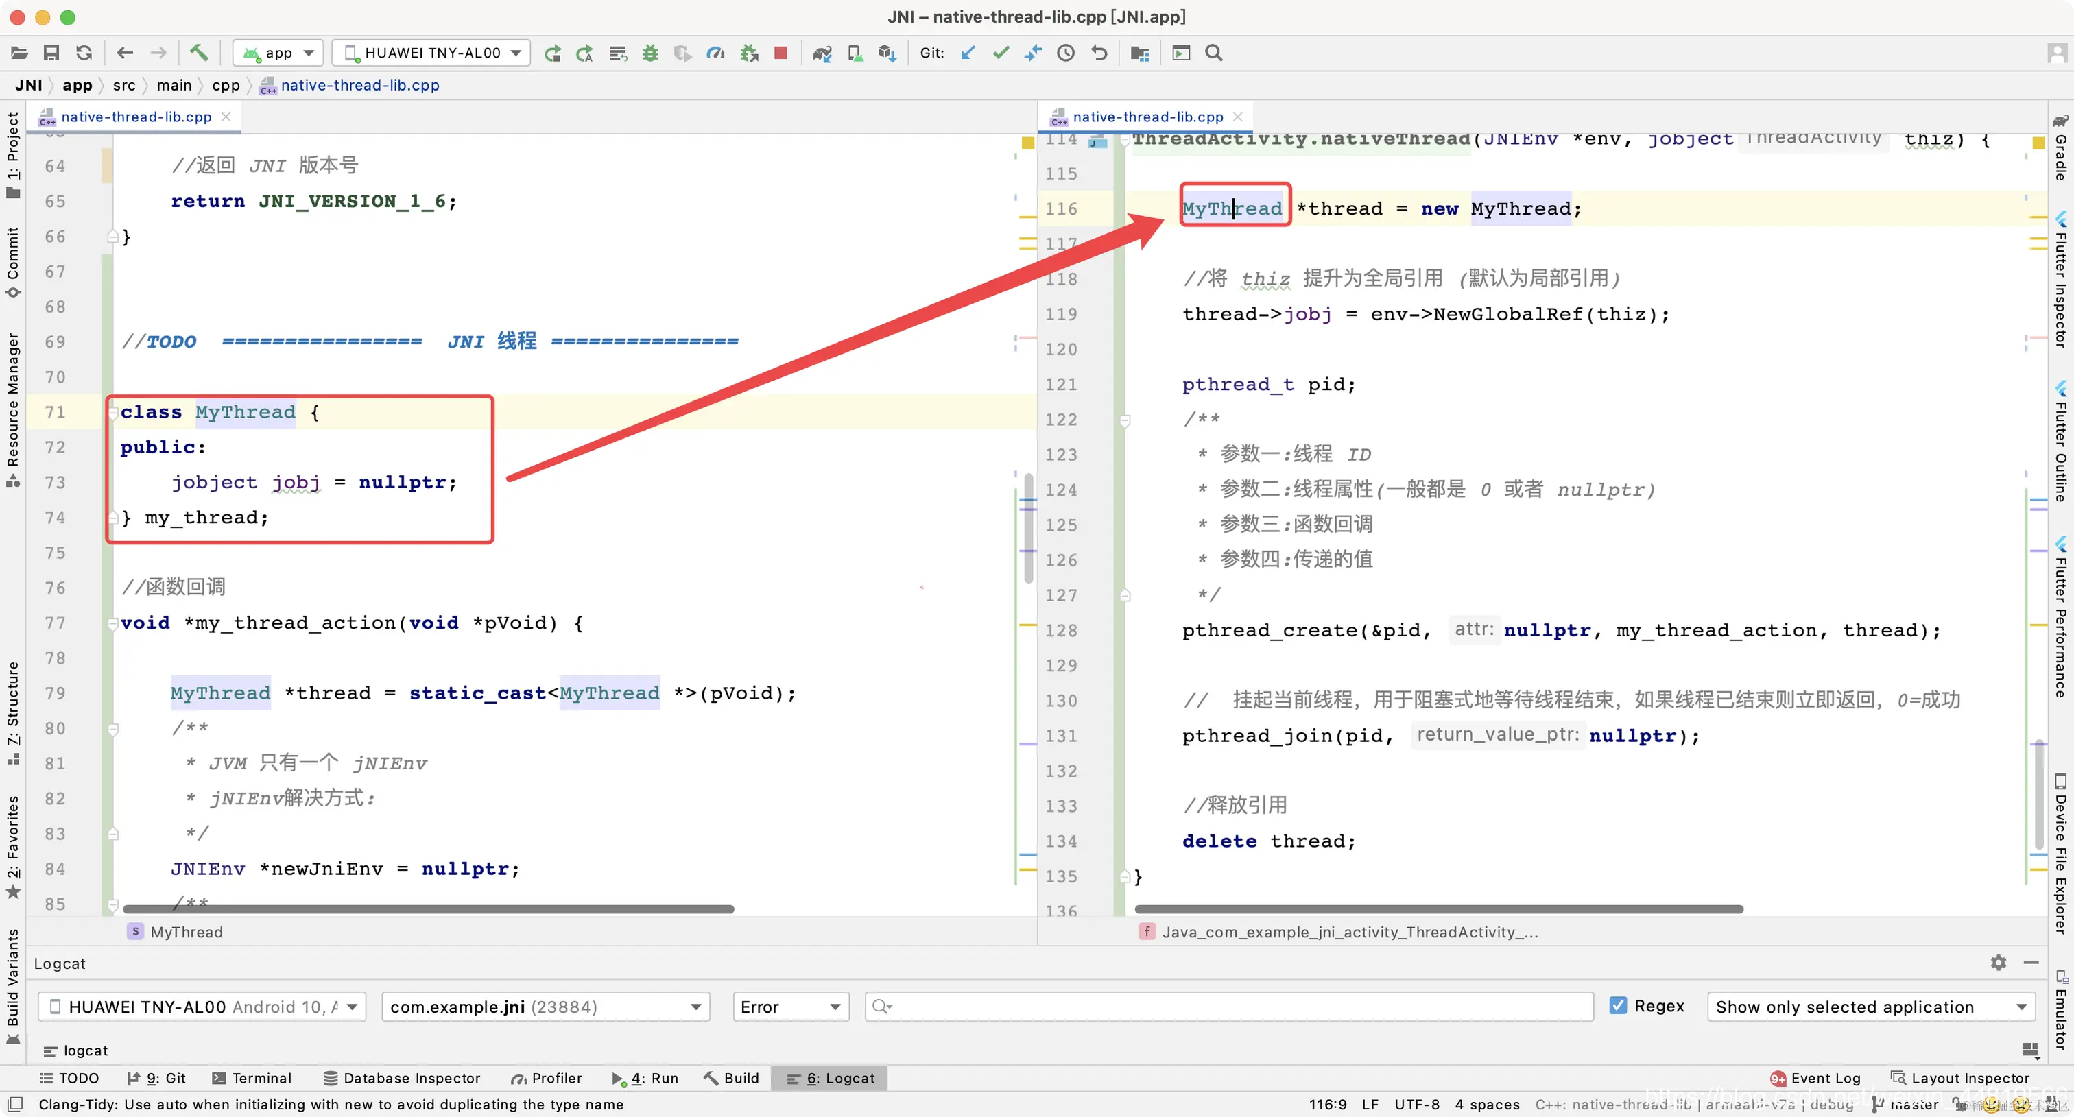Viewport: 2074px width, 1117px height.
Task: Click the Sync project refresh icon
Action: (x=84, y=53)
